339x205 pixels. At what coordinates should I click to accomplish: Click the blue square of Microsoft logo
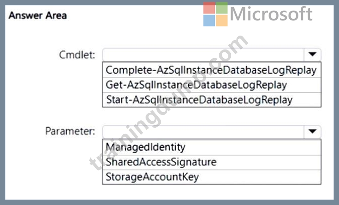click(209, 20)
